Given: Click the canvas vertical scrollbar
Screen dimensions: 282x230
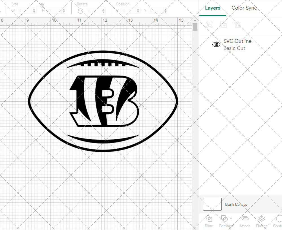Looking at the screenshot, I should point(195,27).
